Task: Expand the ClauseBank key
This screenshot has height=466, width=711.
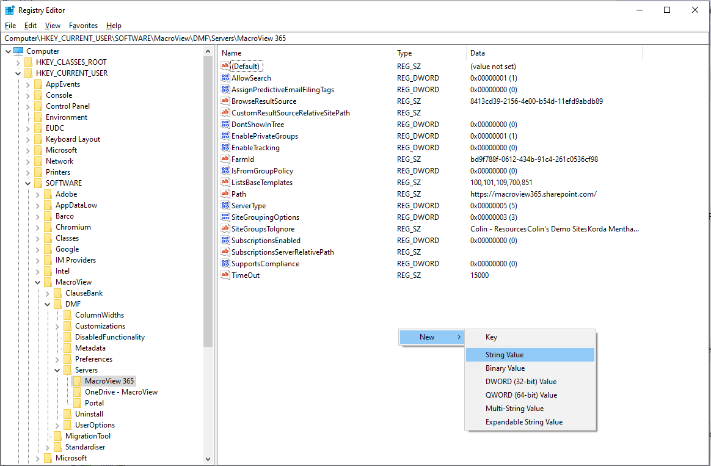Action: coord(47,293)
